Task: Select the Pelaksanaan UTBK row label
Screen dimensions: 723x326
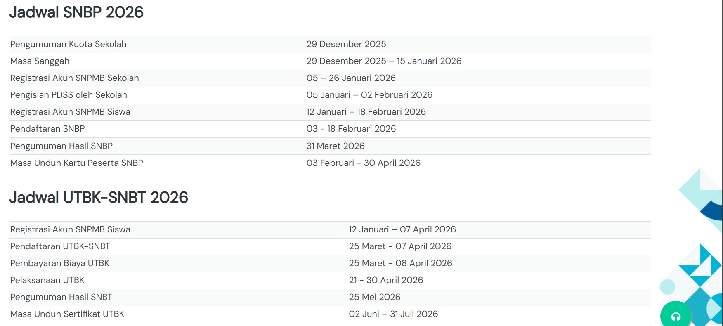Action: coord(47,280)
